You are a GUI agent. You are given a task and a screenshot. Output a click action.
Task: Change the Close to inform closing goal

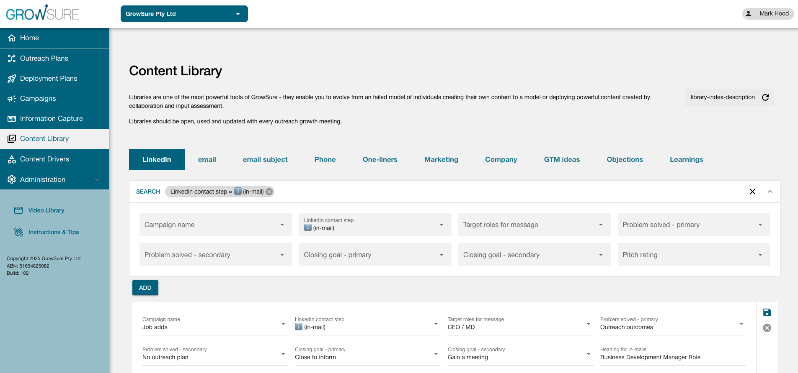coord(368,354)
